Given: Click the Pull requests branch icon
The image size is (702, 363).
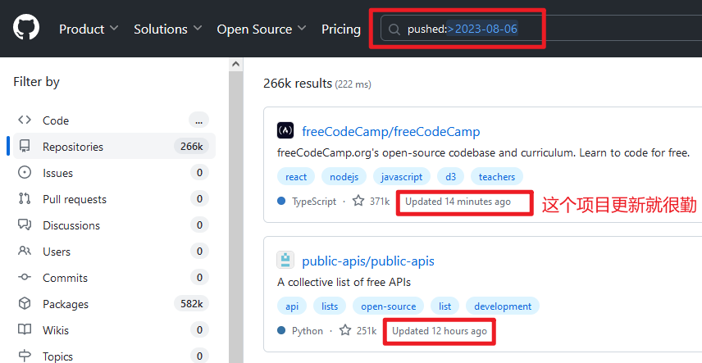Looking at the screenshot, I should (25, 198).
